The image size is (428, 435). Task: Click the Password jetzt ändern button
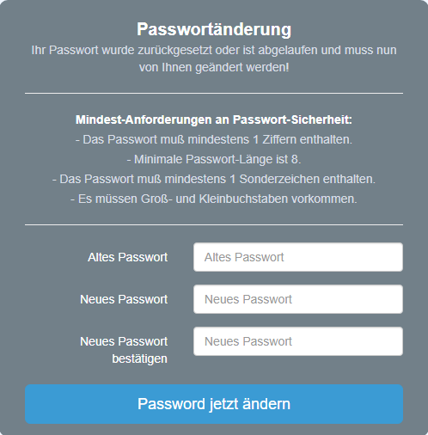pyautogui.click(x=214, y=404)
